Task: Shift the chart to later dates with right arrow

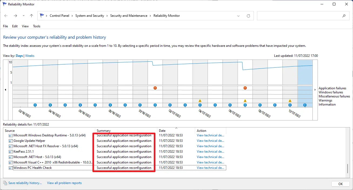Action: point(315,90)
